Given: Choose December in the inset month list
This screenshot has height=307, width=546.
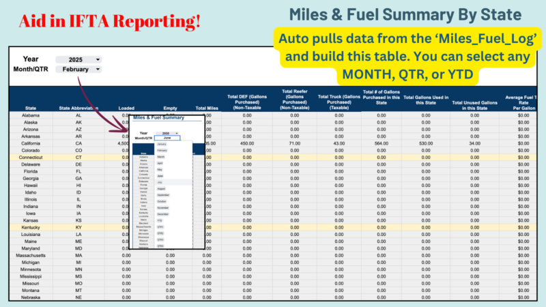Looking at the screenshot, I should pos(162,214).
